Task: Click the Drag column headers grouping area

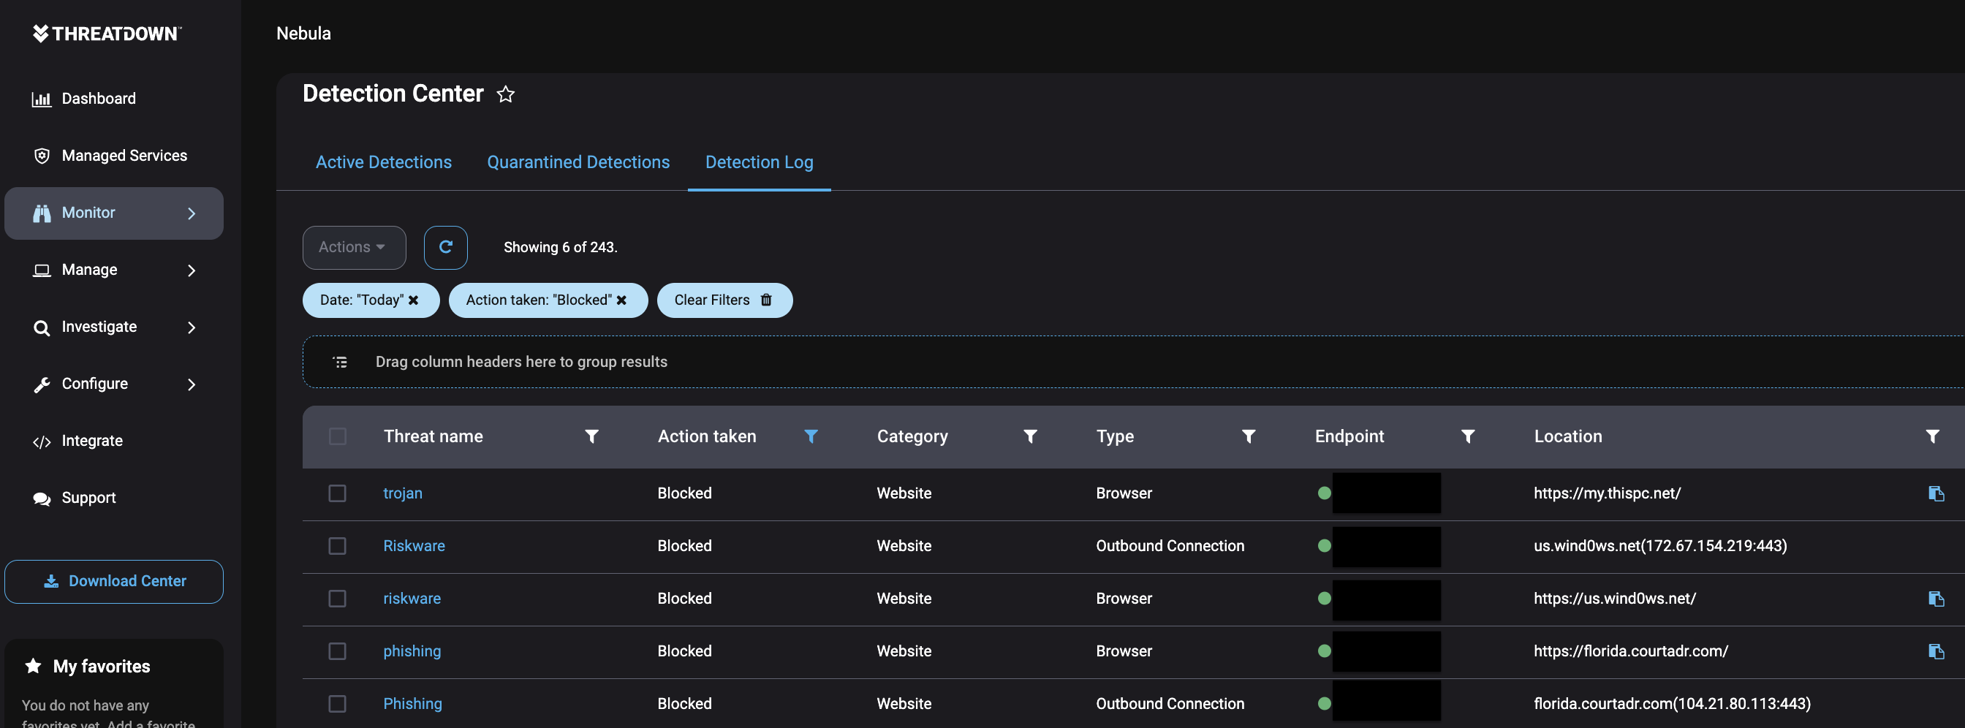Action: pos(1134,362)
